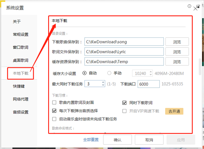Click the 4096M-20480M range text
The width and height of the screenshot is (204, 149).
pyautogui.click(x=169, y=74)
